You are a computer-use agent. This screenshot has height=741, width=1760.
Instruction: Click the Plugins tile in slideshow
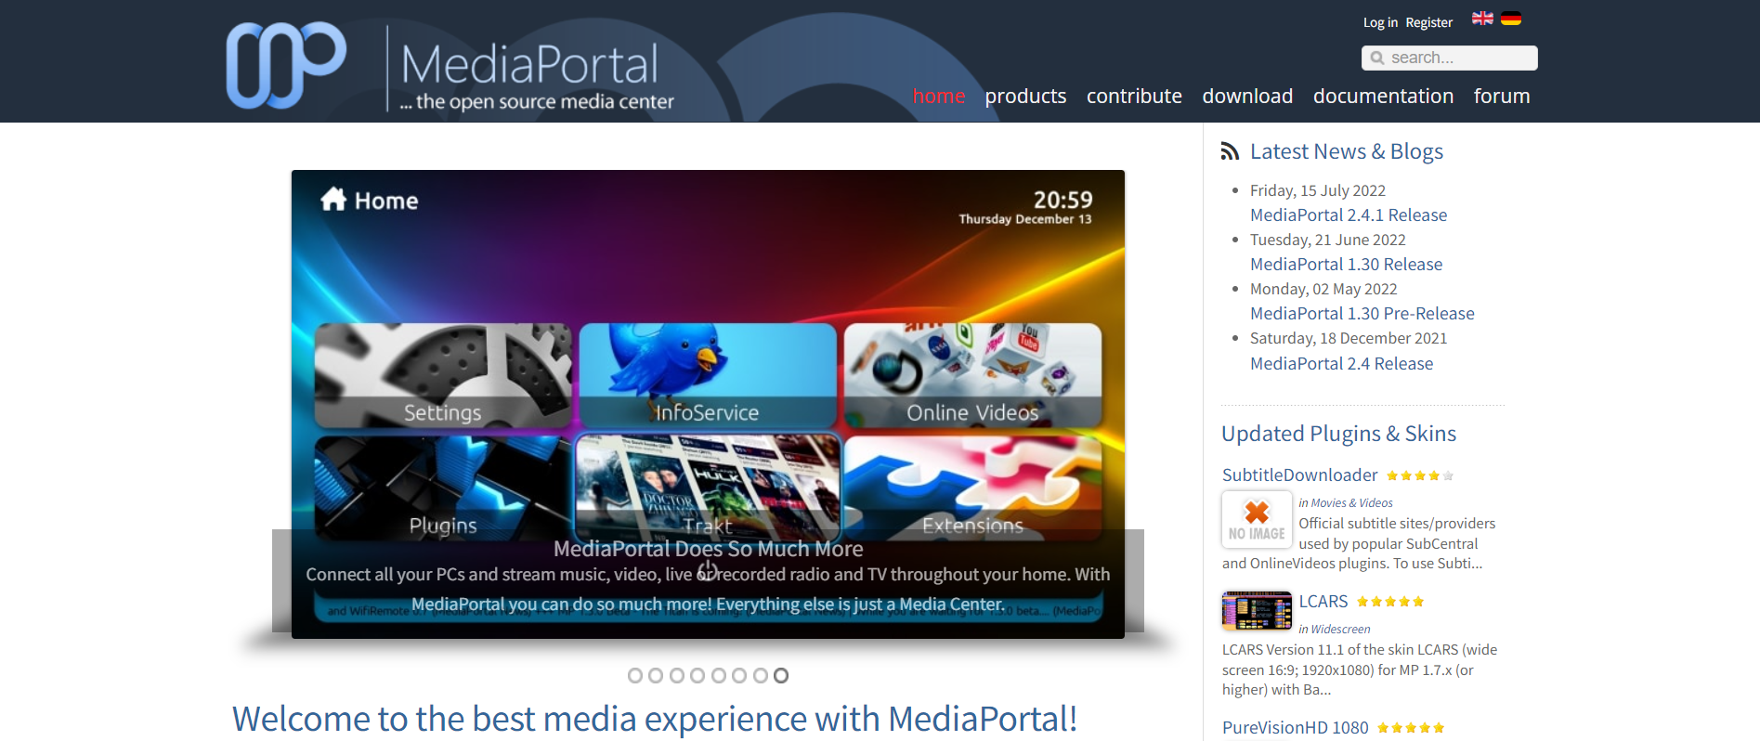point(443,487)
